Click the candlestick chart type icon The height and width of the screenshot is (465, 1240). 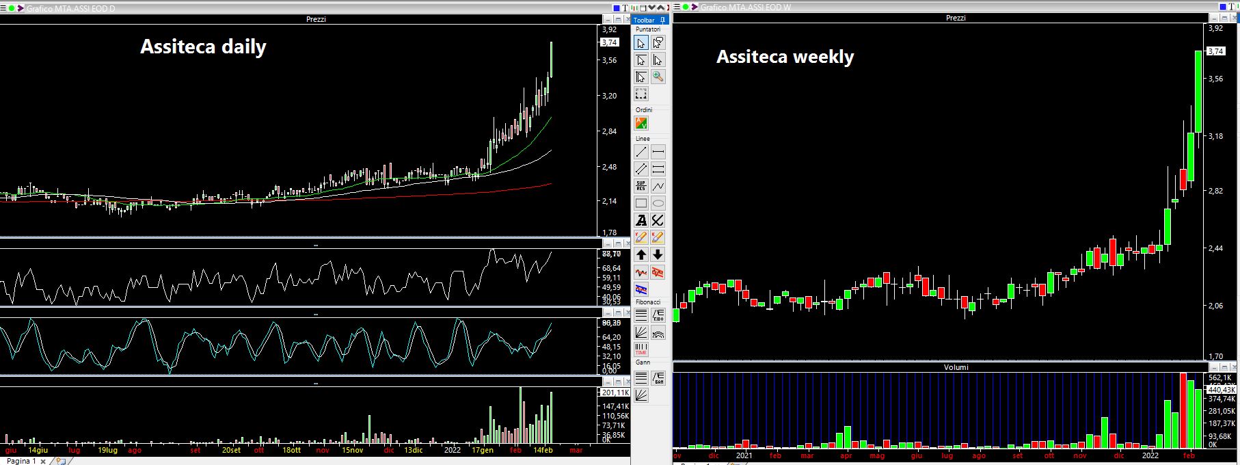click(x=634, y=8)
